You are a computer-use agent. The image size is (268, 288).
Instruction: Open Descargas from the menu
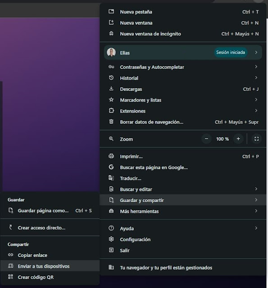pos(183,89)
